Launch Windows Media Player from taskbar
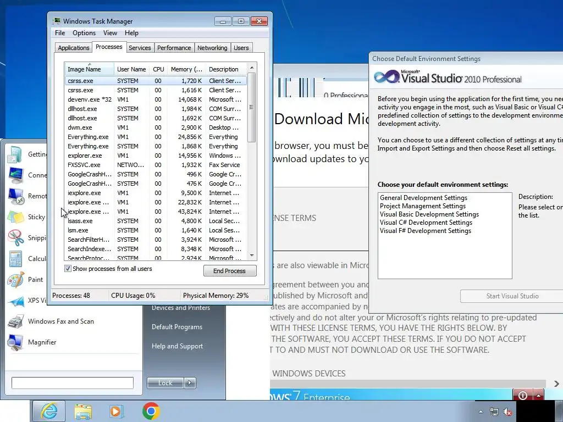Screen dimensions: 563x422 [x=115, y=411]
